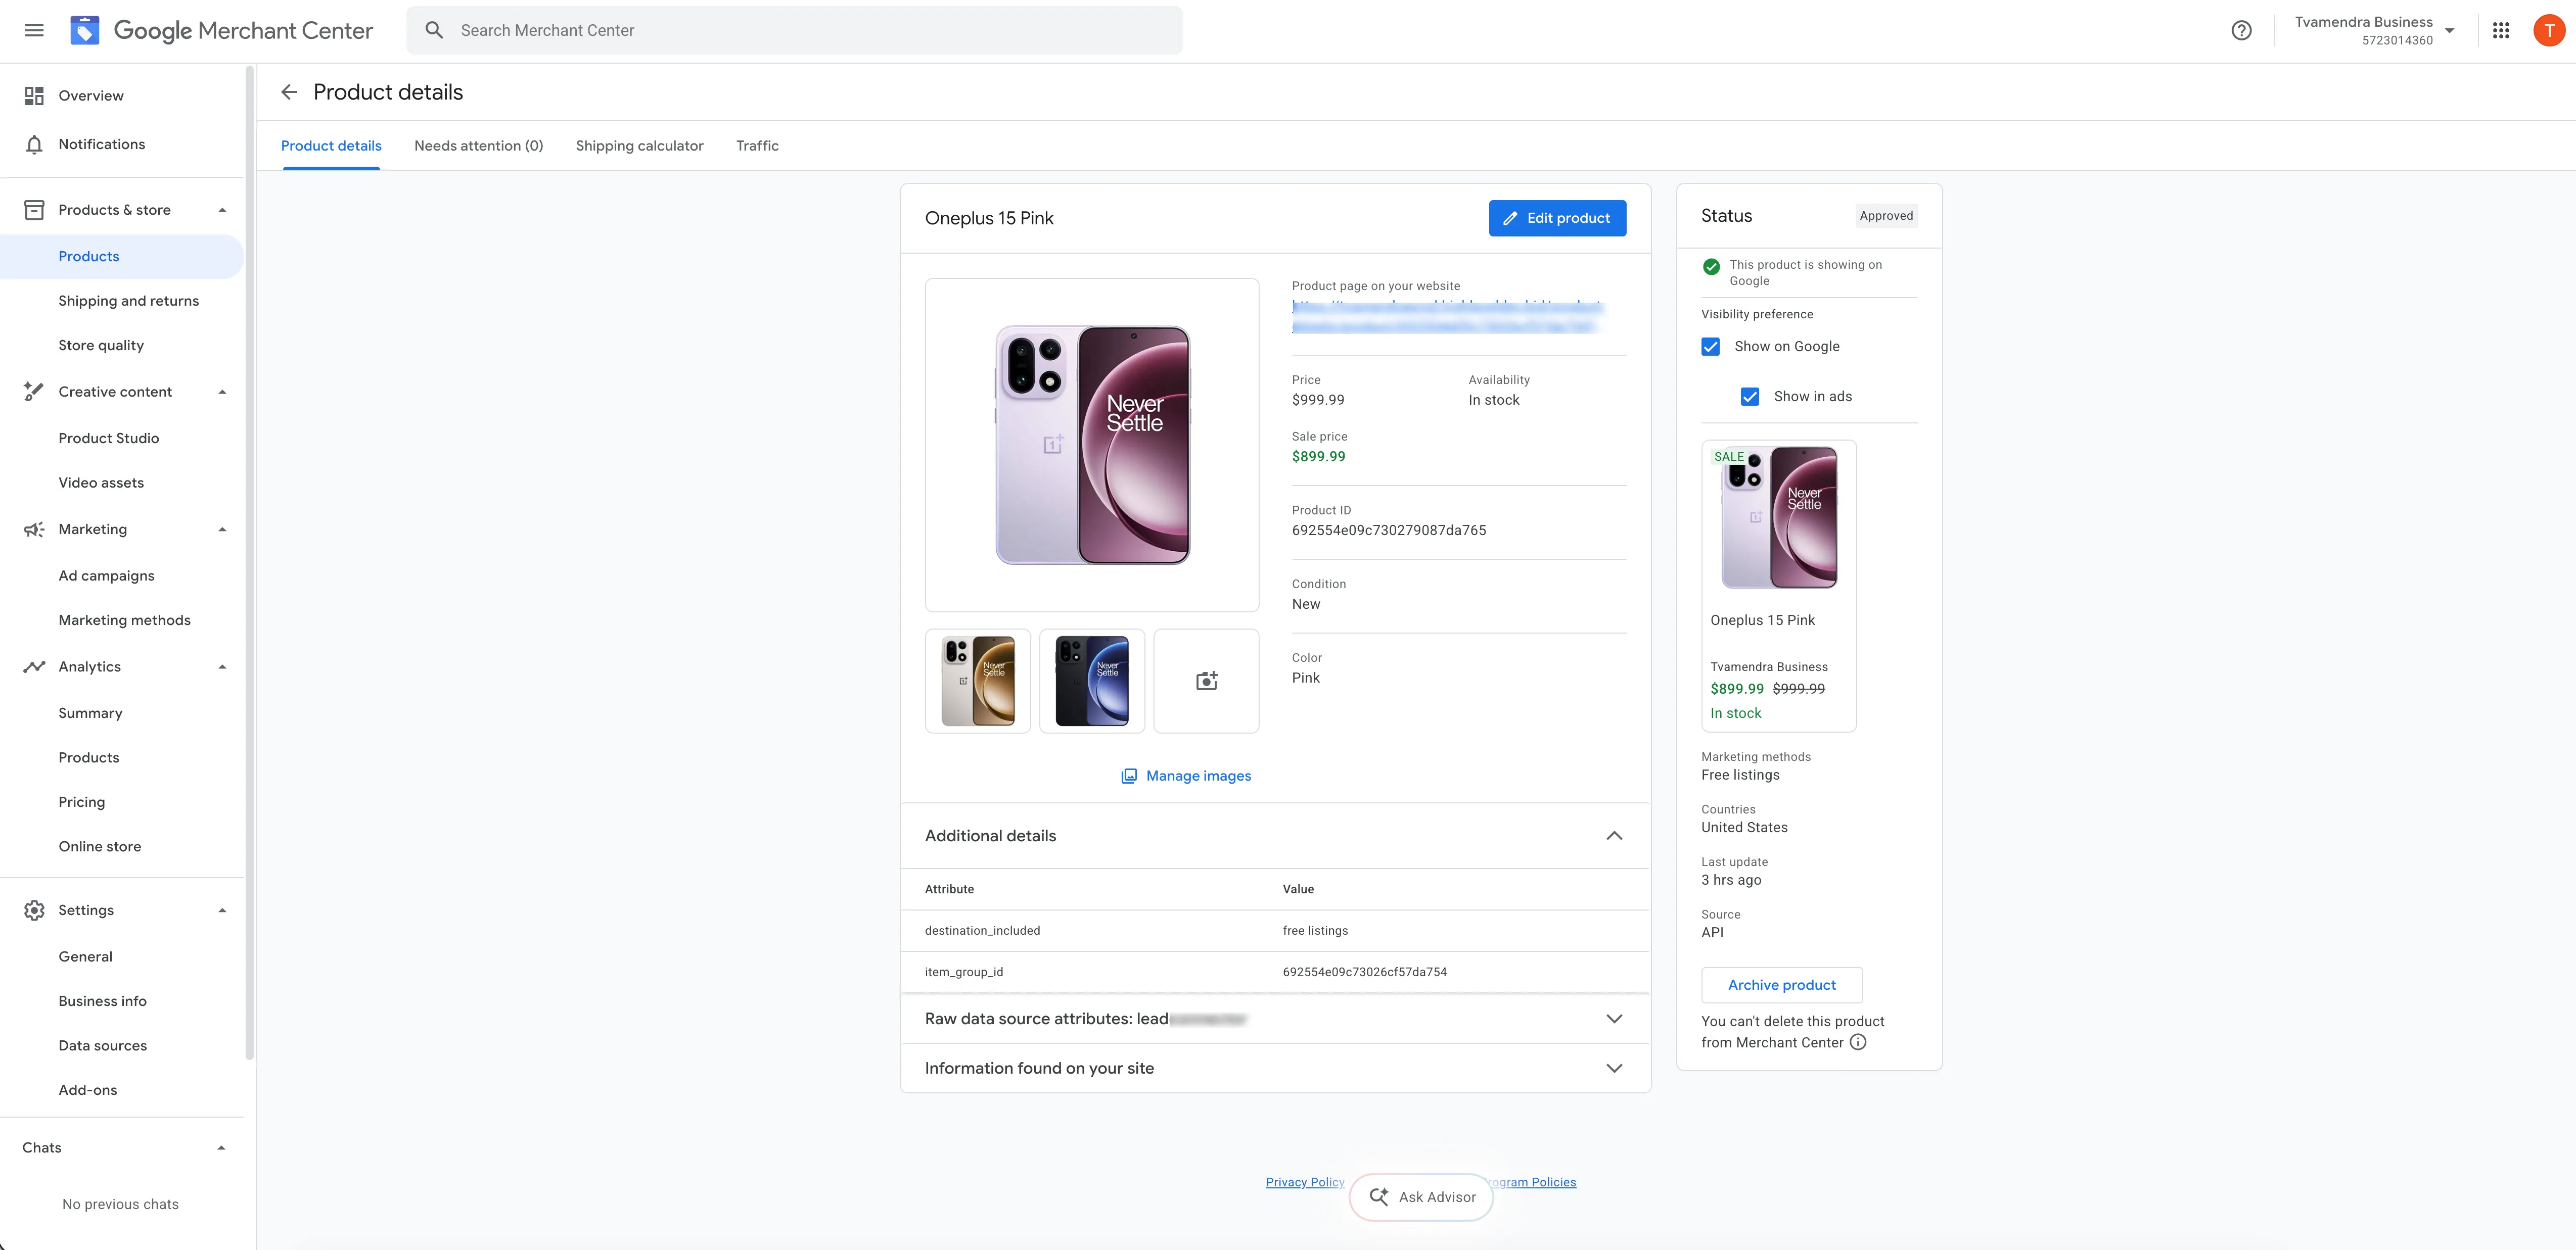
Task: Click the Creative content wand icon
Action: click(x=34, y=392)
